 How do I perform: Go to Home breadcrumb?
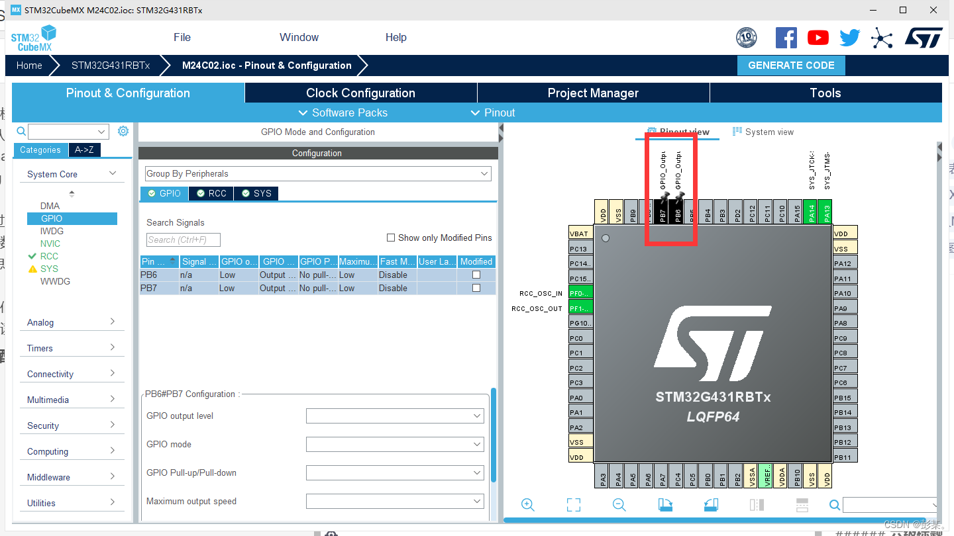(29, 66)
